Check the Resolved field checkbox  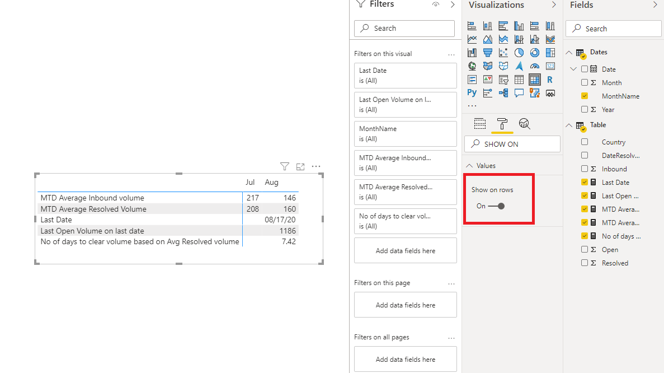[x=585, y=263]
